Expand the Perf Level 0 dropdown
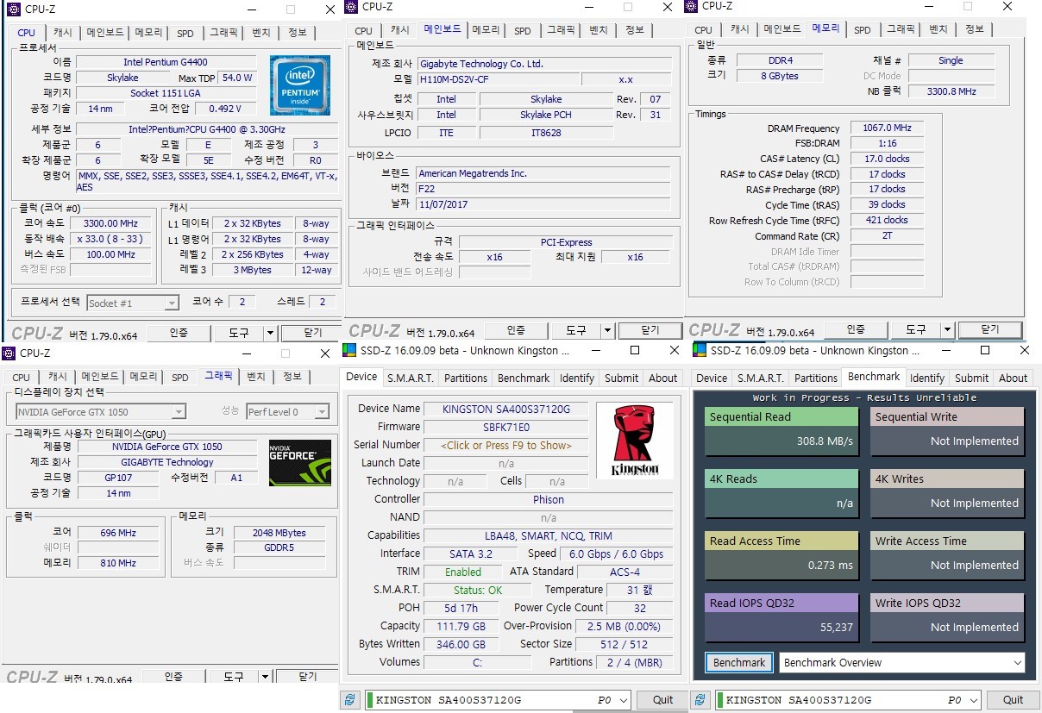The height and width of the screenshot is (713, 1042). [x=321, y=412]
